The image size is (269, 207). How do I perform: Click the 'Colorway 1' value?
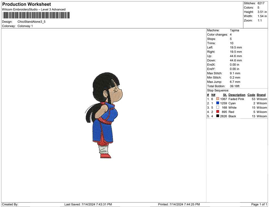pos(25,26)
